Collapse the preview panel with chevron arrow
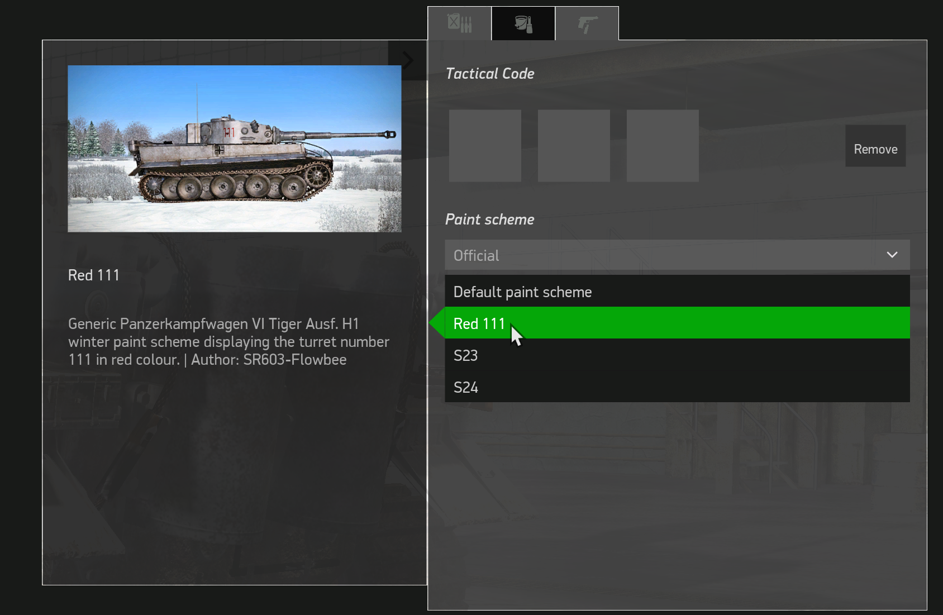This screenshot has width=943, height=615. click(408, 60)
